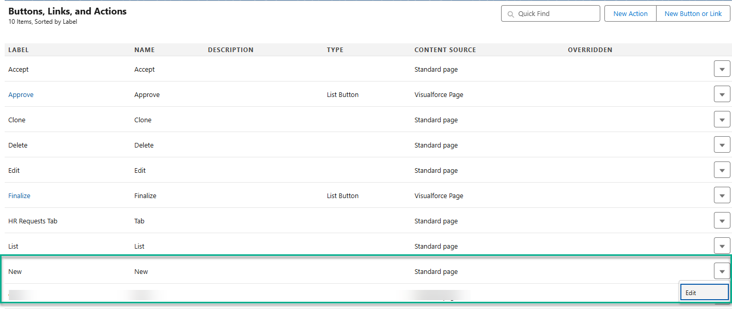The image size is (732, 309).
Task: Click the Buttons, Links, and Actions heading
Action: (67, 11)
